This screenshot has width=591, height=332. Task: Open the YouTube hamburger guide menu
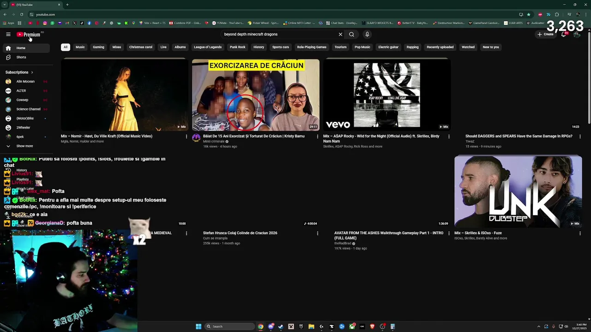point(8,34)
